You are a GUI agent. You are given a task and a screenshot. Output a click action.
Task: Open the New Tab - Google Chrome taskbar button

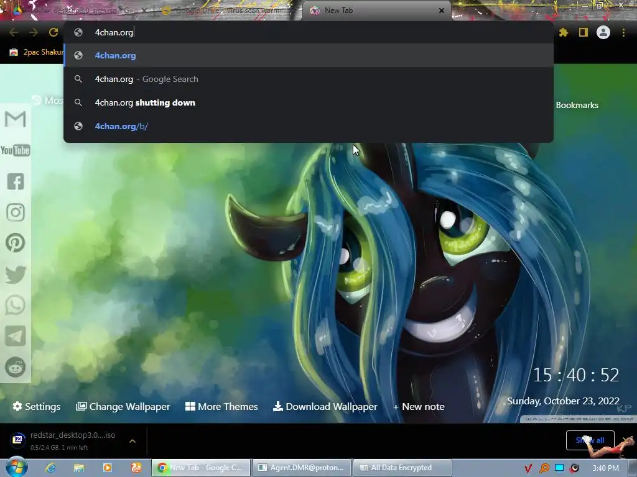201,468
